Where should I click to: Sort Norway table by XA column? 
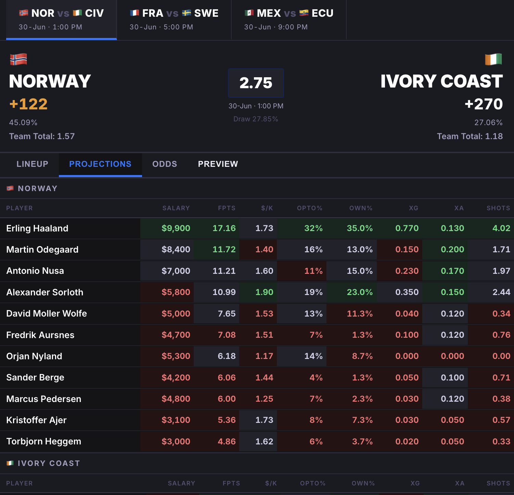(x=459, y=208)
